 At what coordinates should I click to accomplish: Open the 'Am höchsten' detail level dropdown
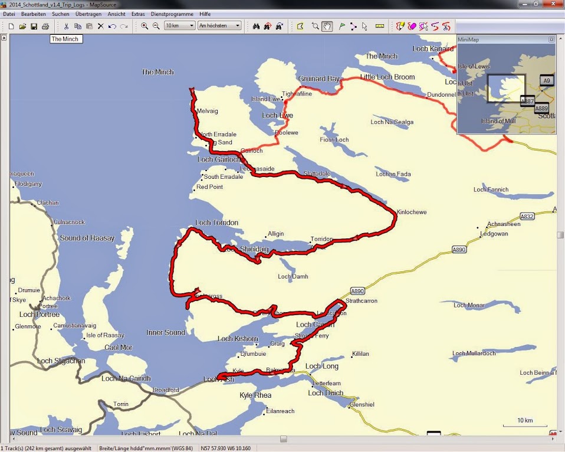click(219, 26)
